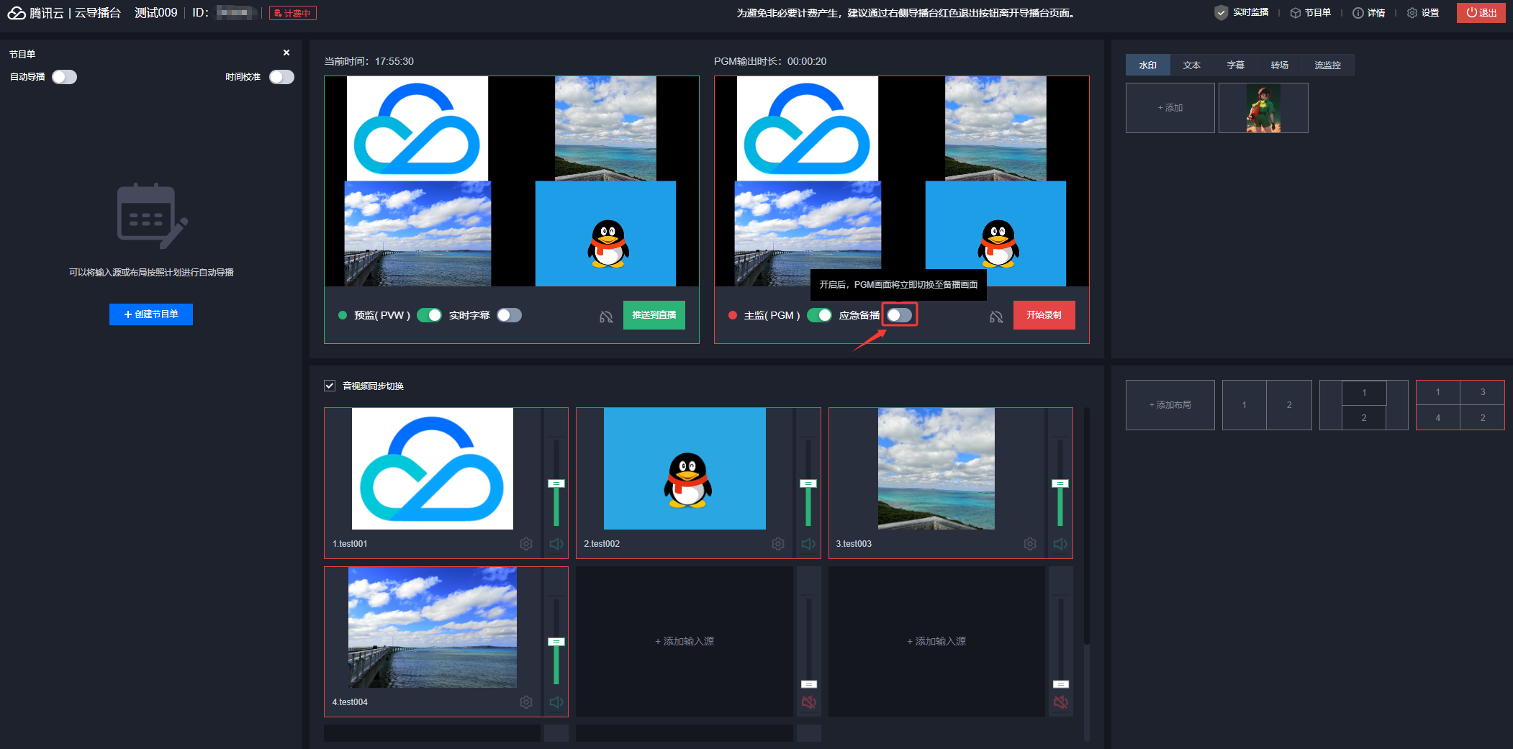
Task: Uncheck 音视频同步切换 checkbox
Action: [x=330, y=386]
